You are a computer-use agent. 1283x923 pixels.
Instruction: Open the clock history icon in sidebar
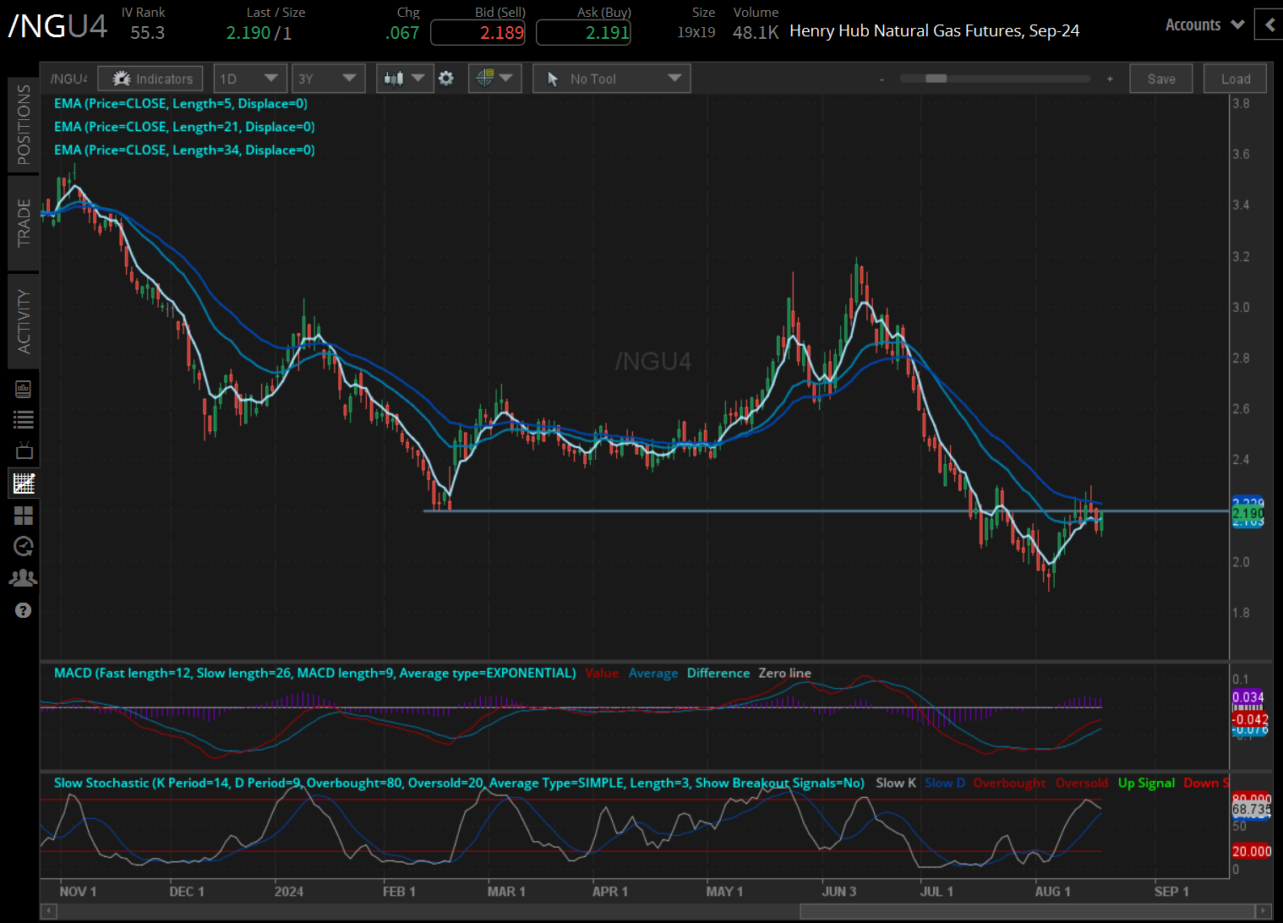click(x=23, y=547)
